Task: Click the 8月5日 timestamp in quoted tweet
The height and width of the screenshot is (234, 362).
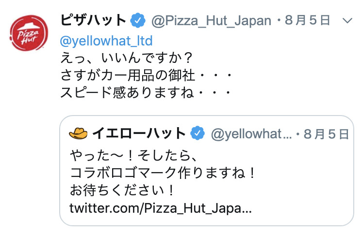Action: 326,134
